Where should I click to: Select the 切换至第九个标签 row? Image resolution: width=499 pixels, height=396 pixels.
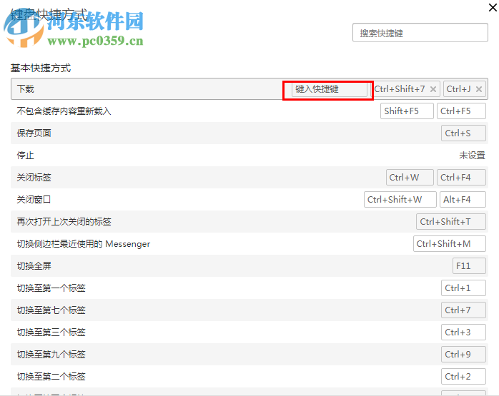(x=249, y=355)
